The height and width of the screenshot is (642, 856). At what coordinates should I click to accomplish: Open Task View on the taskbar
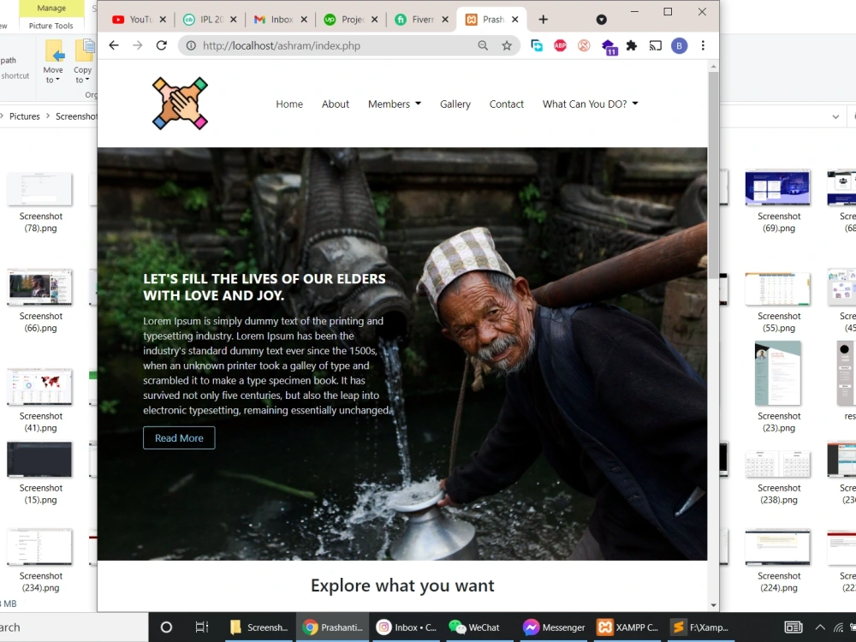pyautogui.click(x=202, y=627)
